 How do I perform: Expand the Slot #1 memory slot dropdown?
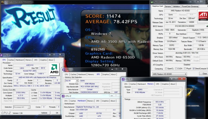71,81
